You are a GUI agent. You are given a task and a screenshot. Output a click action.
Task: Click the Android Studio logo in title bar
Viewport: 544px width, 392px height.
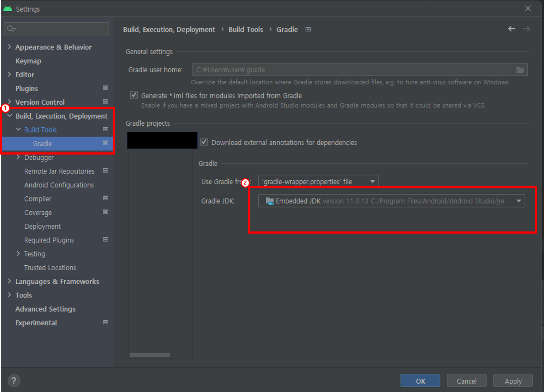tap(7, 8)
